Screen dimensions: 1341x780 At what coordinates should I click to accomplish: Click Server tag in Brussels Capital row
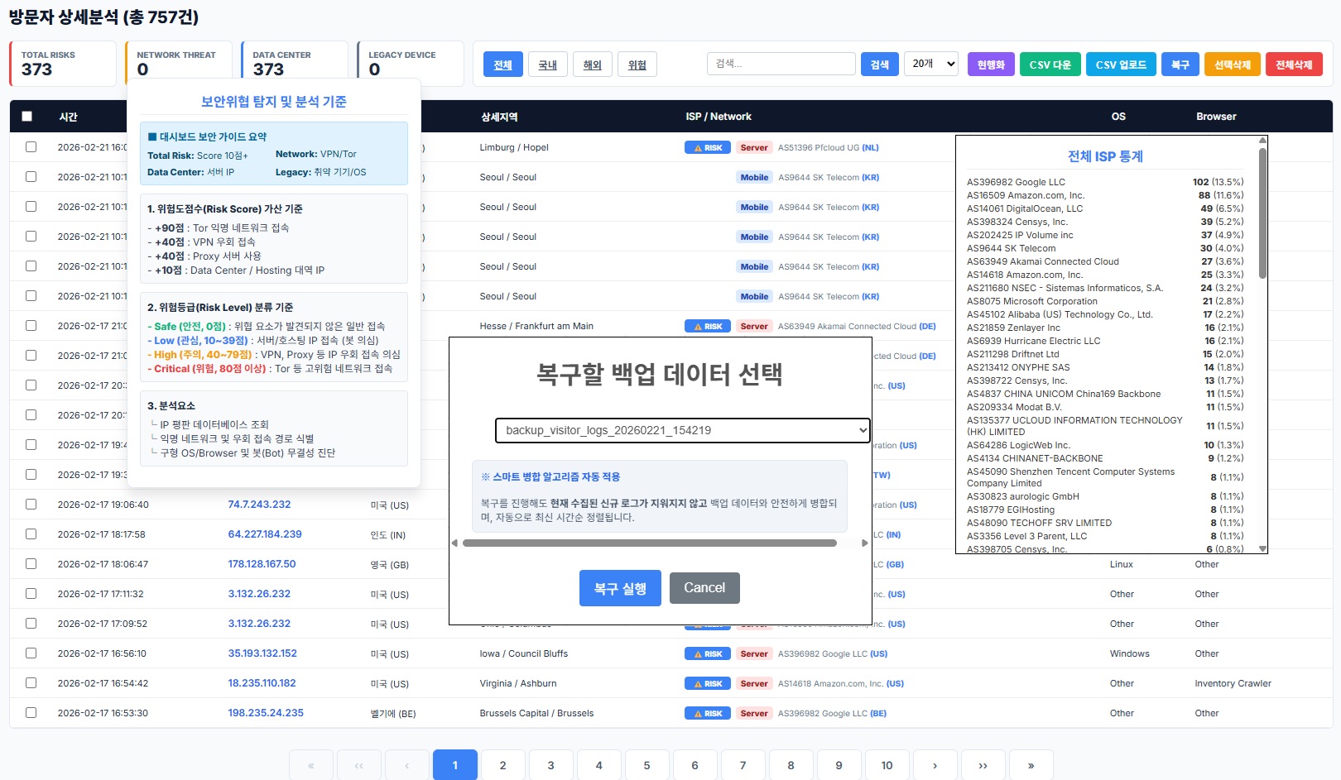point(754,714)
